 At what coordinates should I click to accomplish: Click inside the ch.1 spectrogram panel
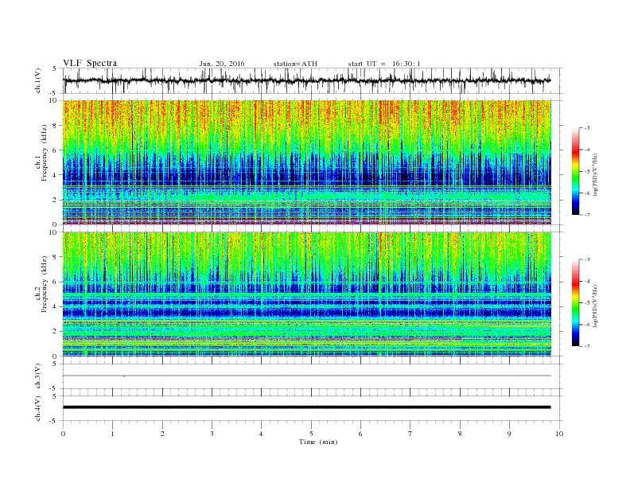[306, 162]
